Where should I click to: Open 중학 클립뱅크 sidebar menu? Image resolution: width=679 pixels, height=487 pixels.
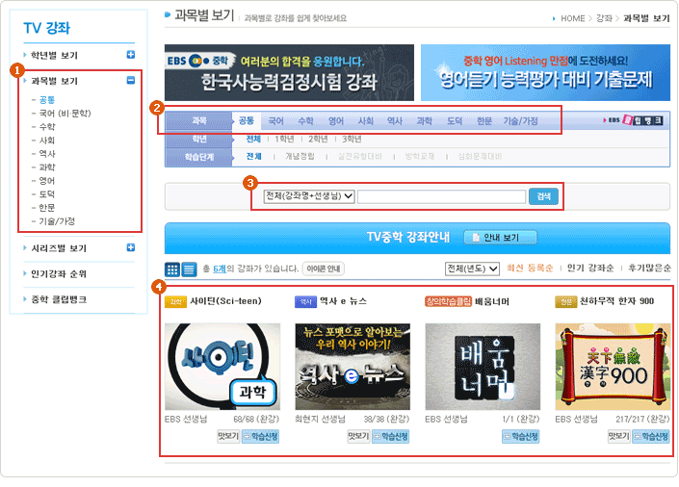point(59,299)
